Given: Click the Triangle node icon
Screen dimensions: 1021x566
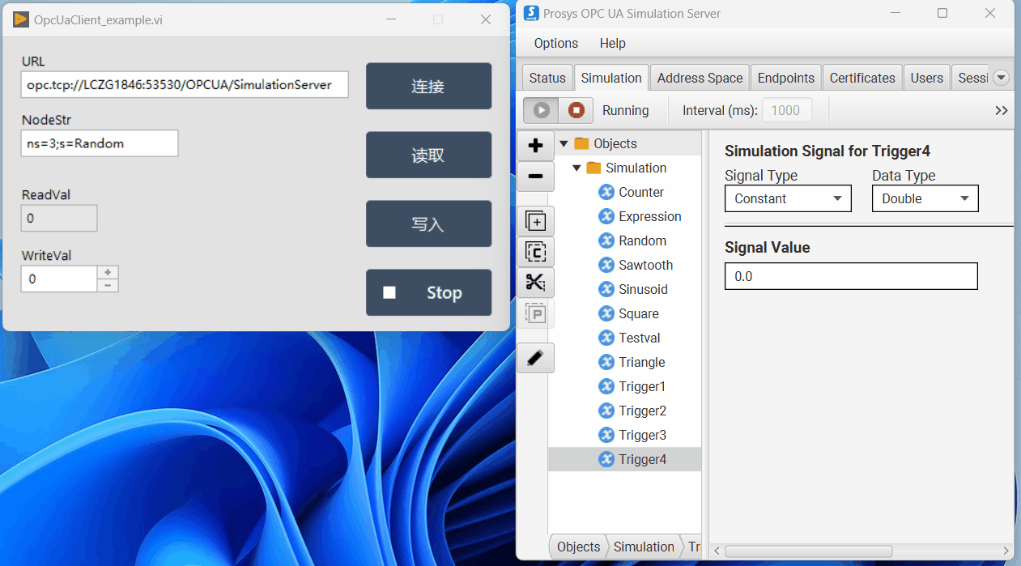Looking at the screenshot, I should click(x=606, y=362).
